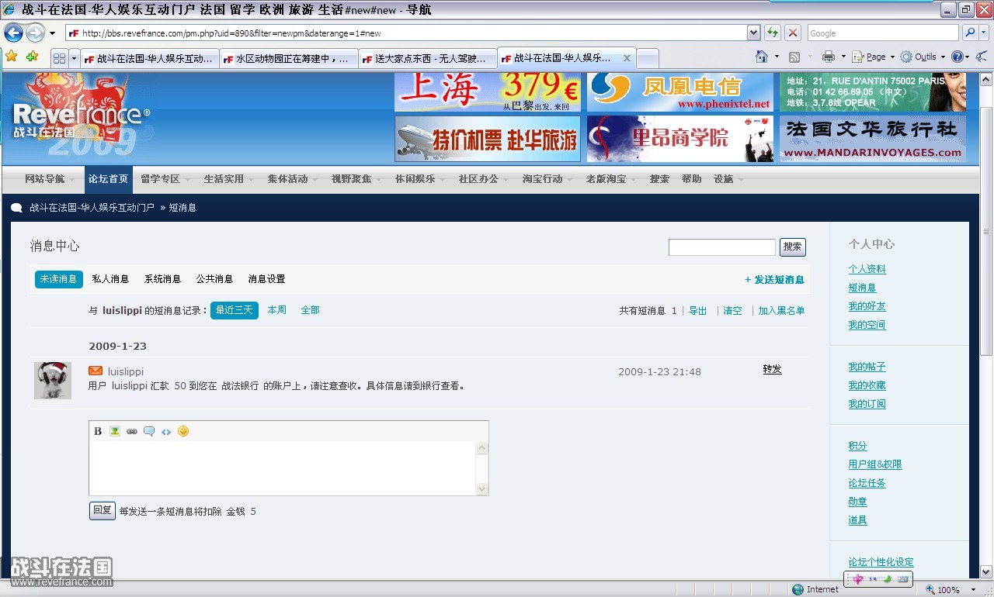Select the 系统消息 system messages tab
The width and height of the screenshot is (994, 597).
(x=162, y=279)
